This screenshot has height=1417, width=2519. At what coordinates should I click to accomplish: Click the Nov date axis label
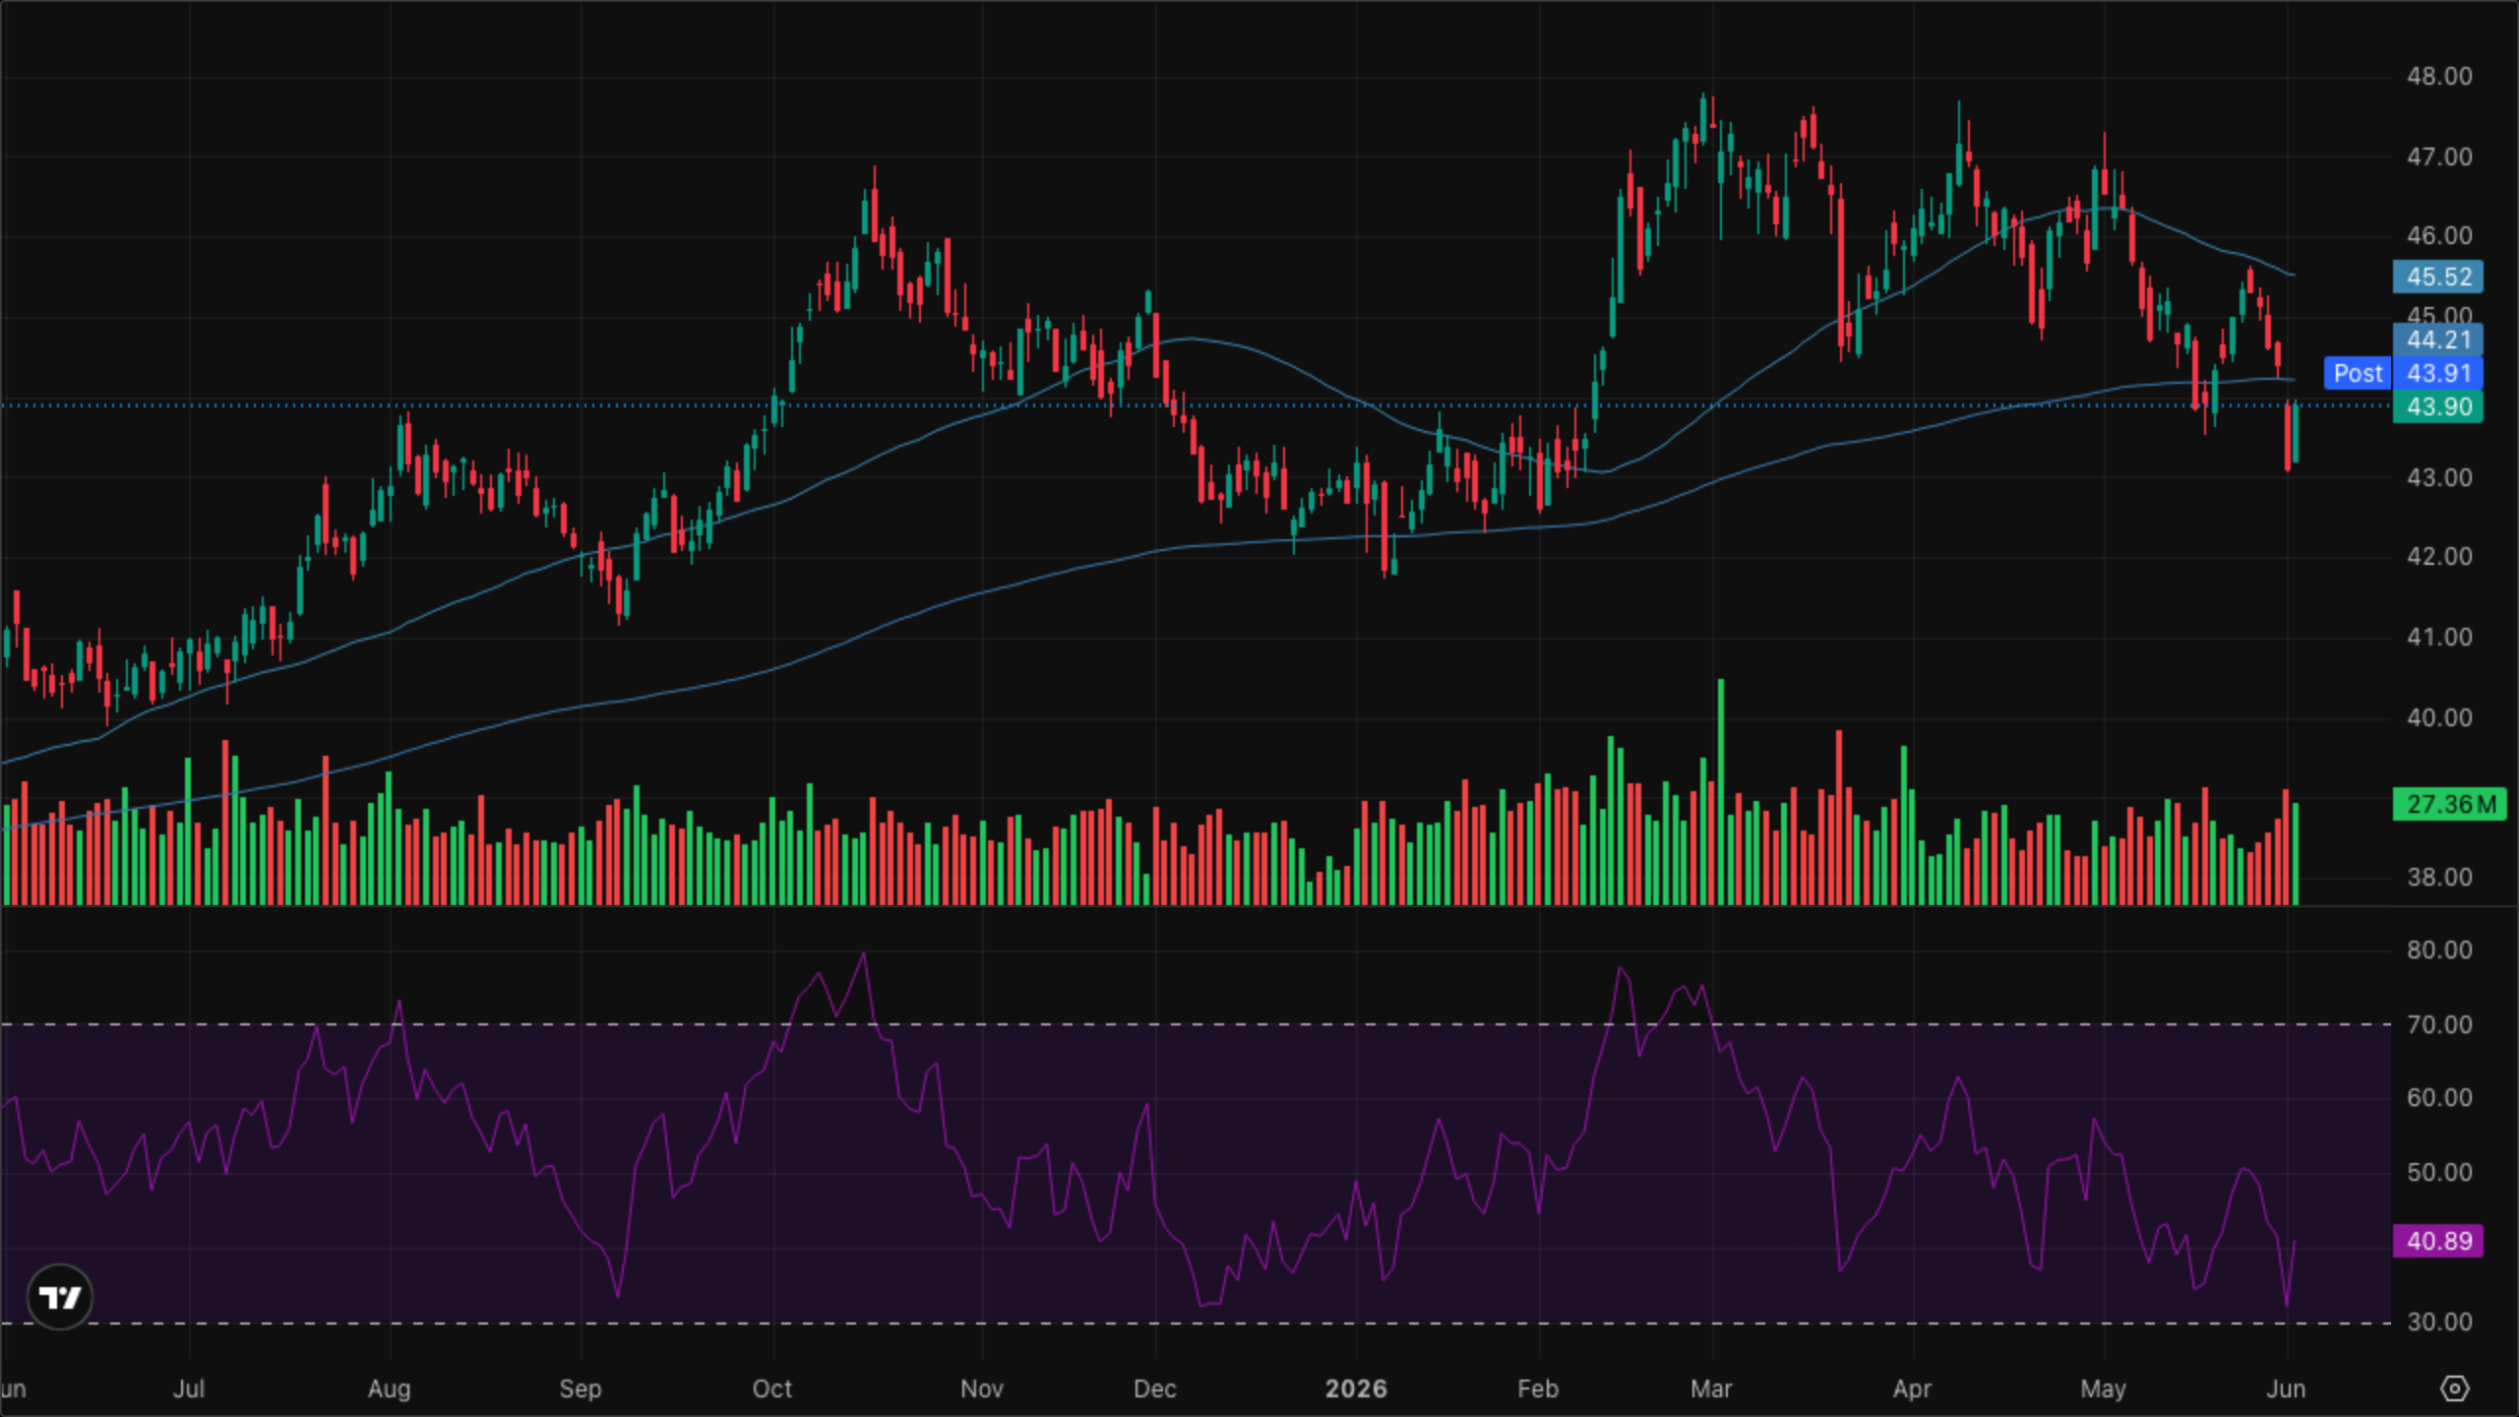[981, 1388]
